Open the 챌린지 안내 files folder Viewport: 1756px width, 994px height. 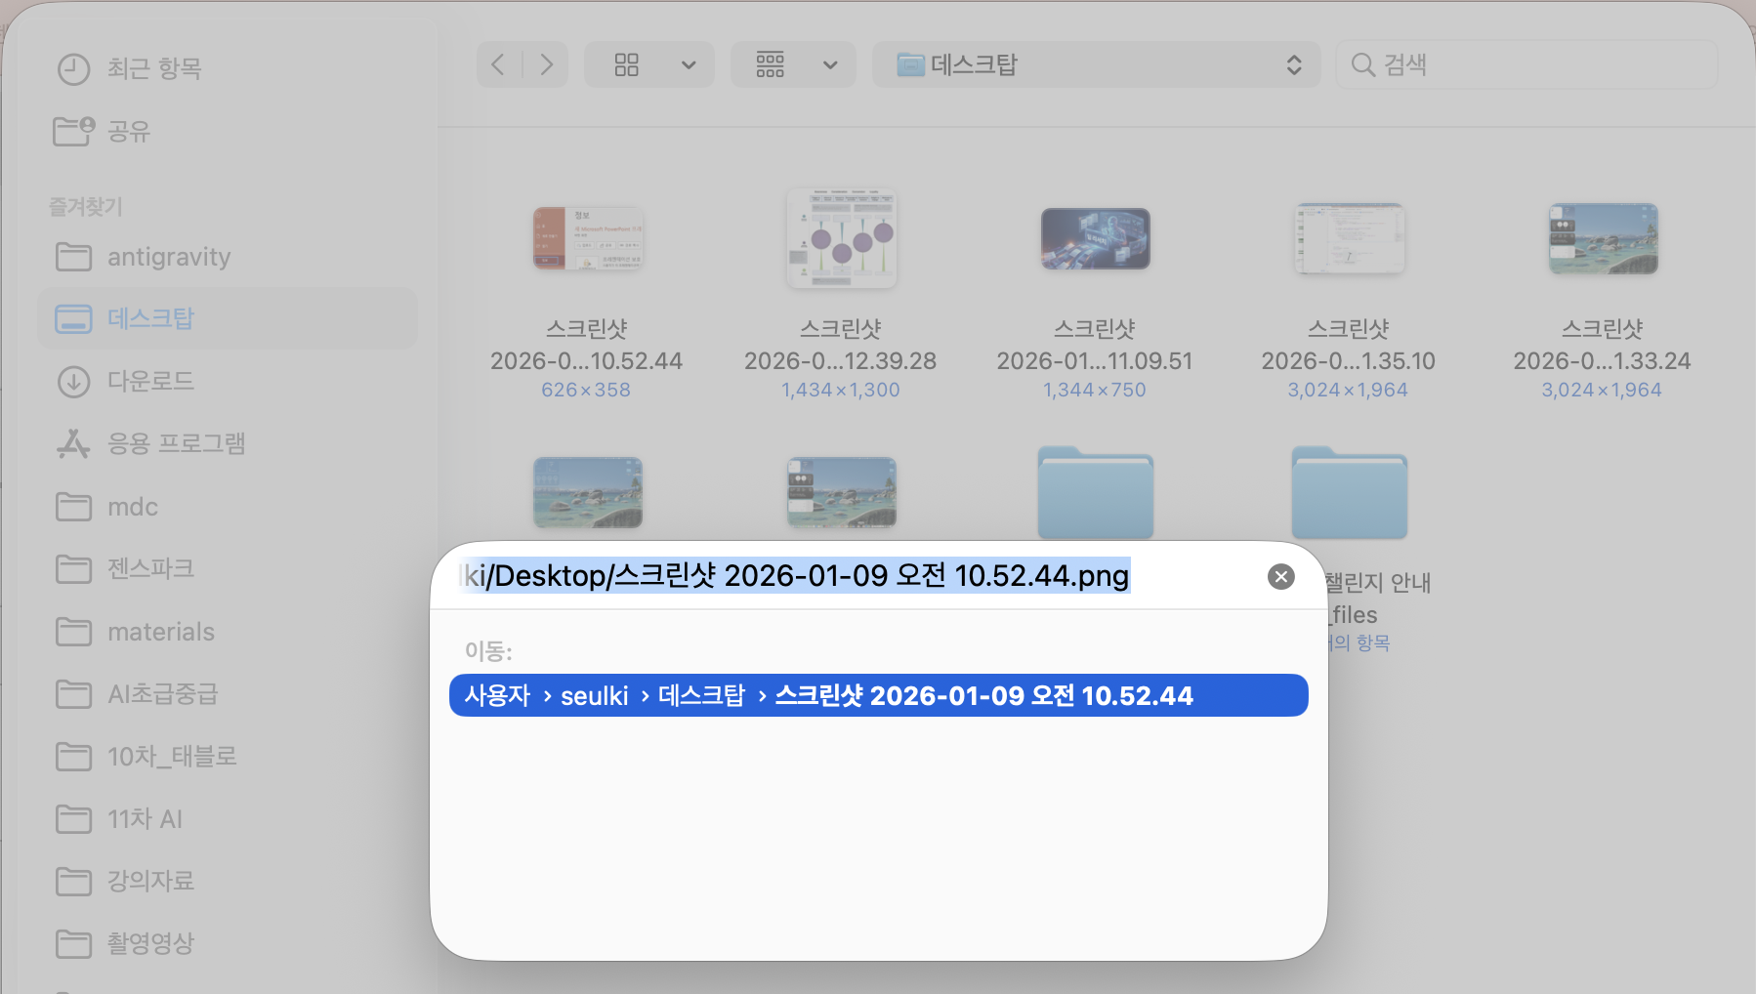1349,493
